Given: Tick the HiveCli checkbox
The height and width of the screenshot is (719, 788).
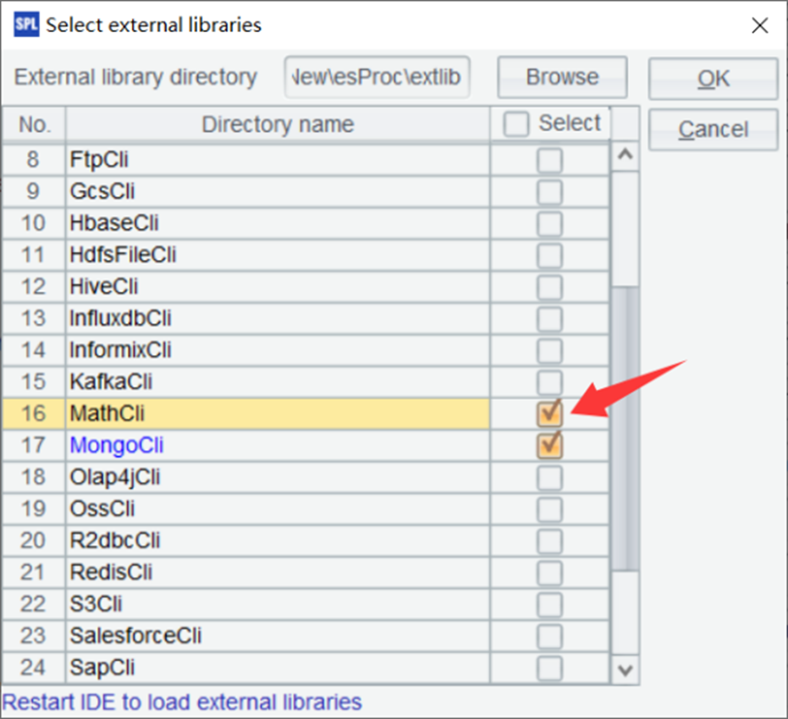Looking at the screenshot, I should [x=549, y=288].
